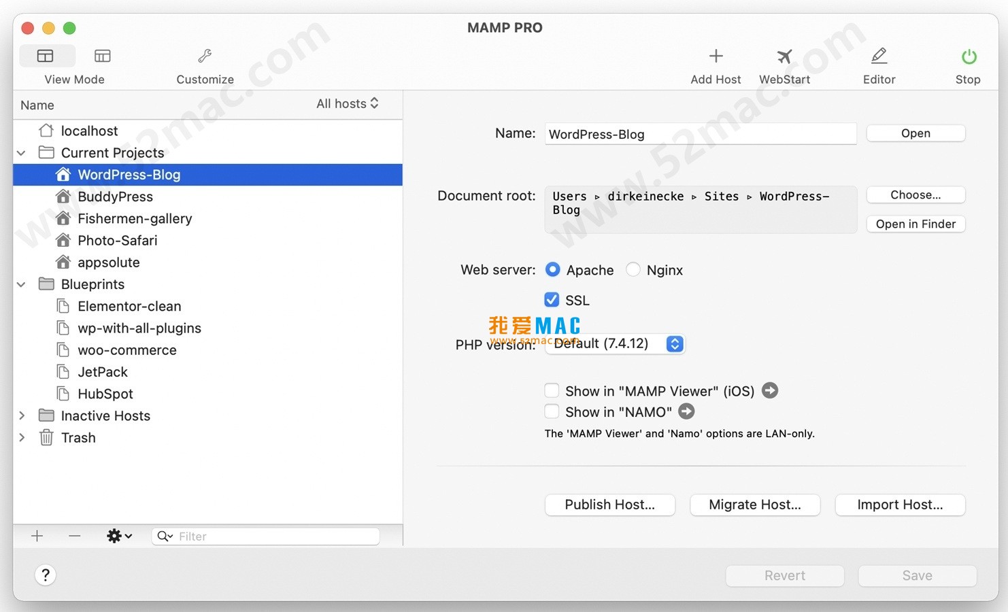Image resolution: width=1008 pixels, height=612 pixels.
Task: Remove host with the sidebar minus button
Action: pos(75,536)
